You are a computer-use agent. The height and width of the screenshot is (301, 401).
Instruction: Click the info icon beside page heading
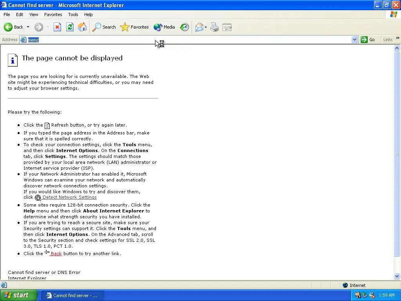click(x=13, y=60)
